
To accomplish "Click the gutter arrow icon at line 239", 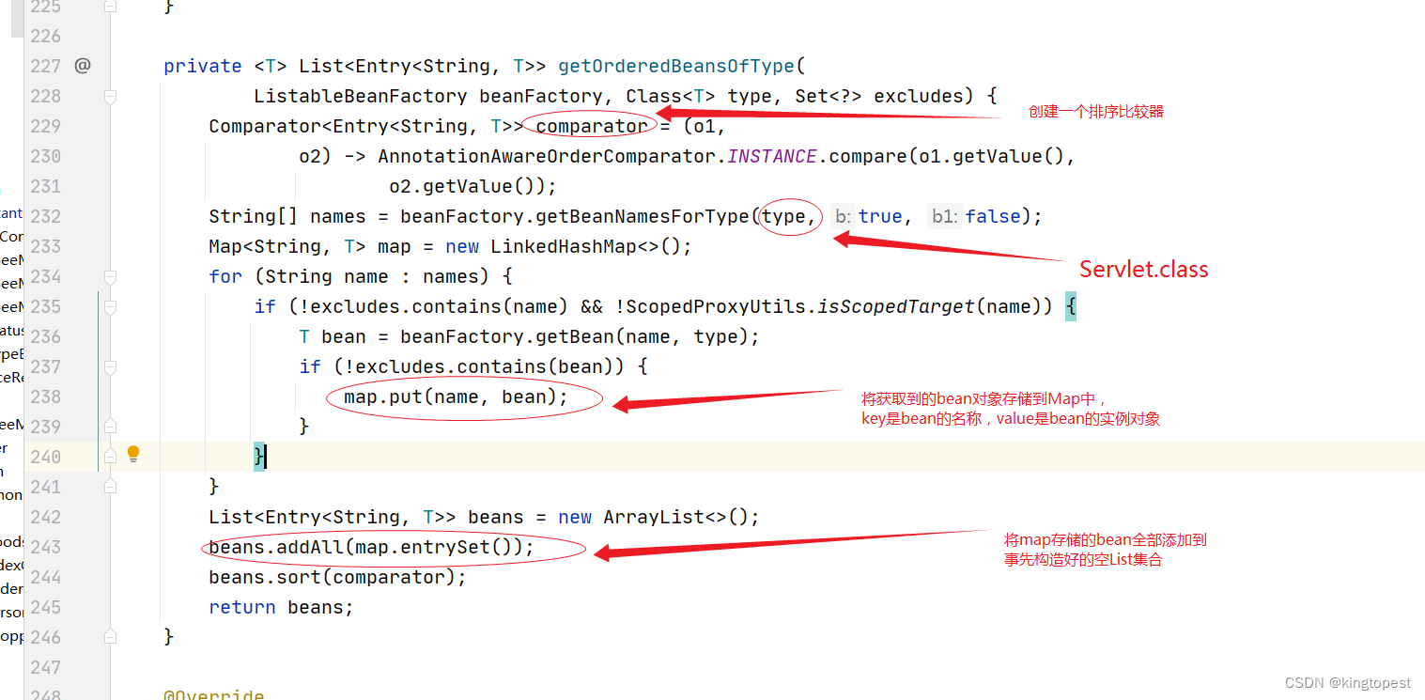I will pos(110,426).
